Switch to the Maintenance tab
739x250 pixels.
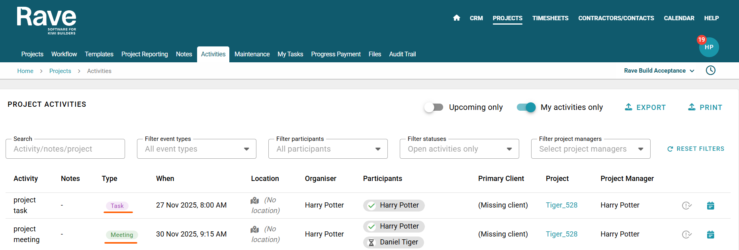point(252,54)
